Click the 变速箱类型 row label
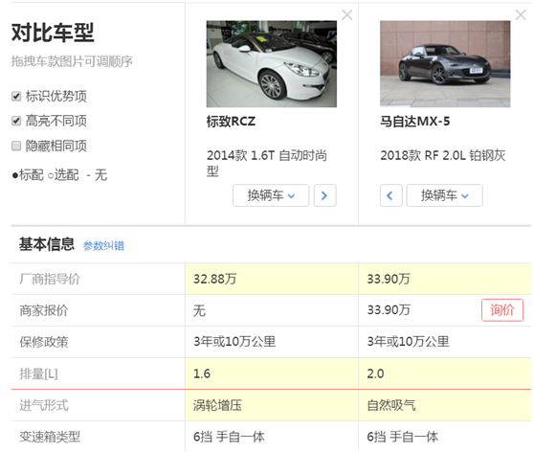This screenshot has width=533, height=452. (50, 437)
